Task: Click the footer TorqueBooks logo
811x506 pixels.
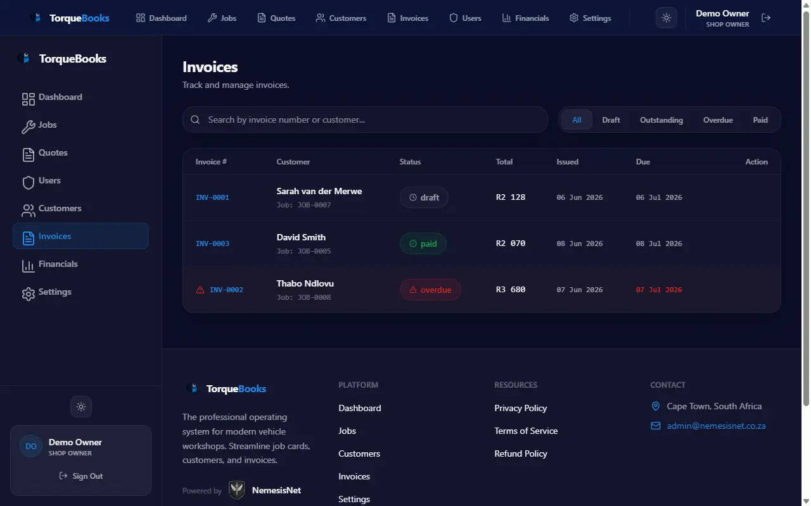Action: tap(226, 389)
